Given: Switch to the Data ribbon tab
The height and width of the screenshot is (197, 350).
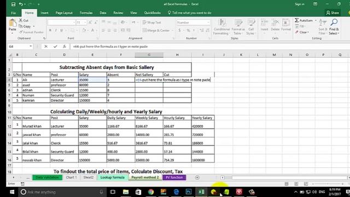Looking at the screenshot, I should point(103,13).
